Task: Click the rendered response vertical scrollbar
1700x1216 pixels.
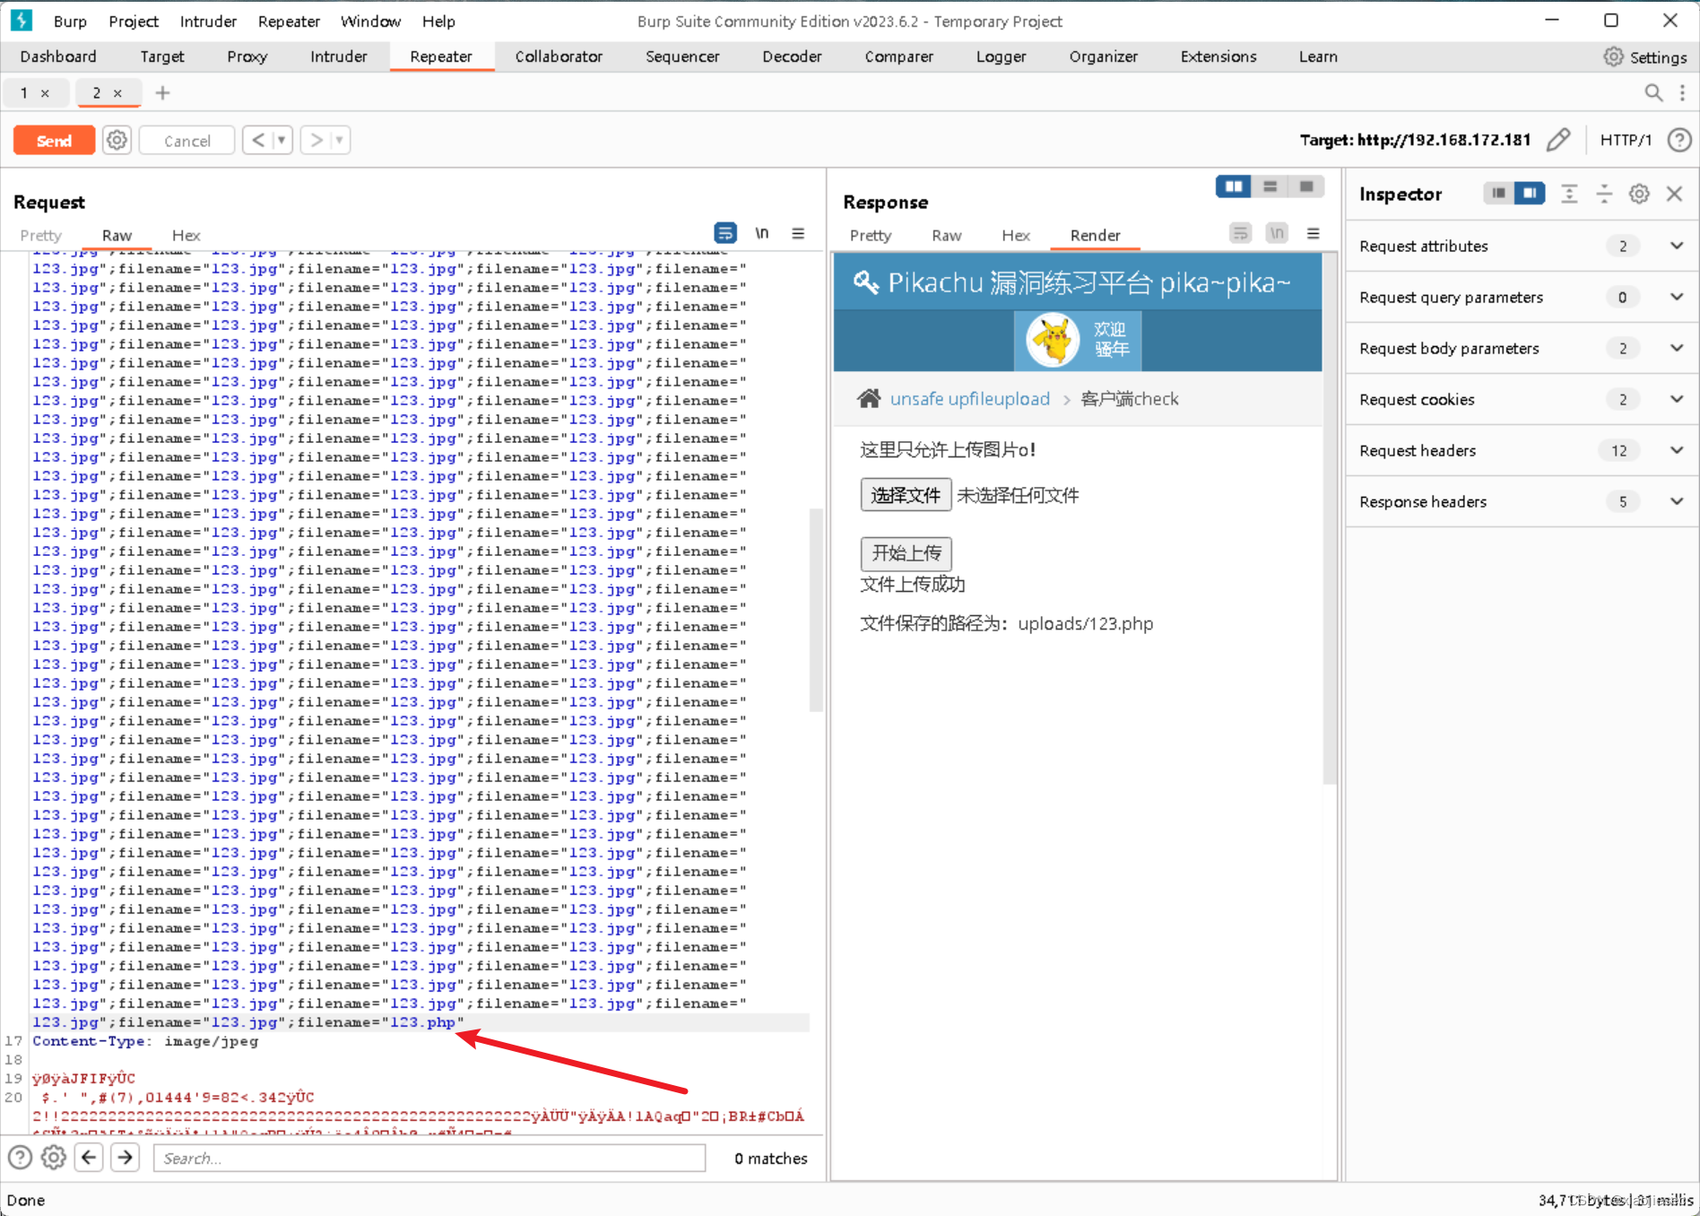Action: tap(1330, 520)
